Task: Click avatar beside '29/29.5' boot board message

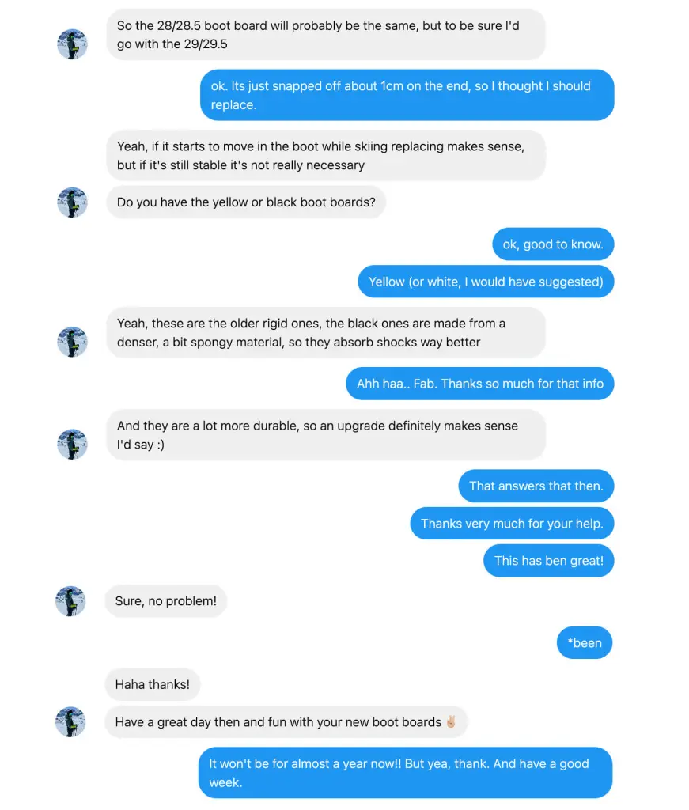Action: point(72,44)
